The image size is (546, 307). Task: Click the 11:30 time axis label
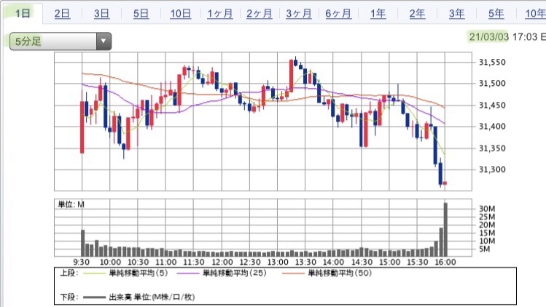[194, 262]
